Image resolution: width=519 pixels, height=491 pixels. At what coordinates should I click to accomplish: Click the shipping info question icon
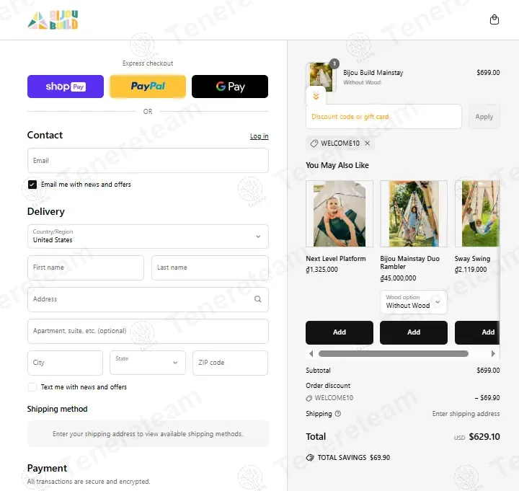point(337,414)
